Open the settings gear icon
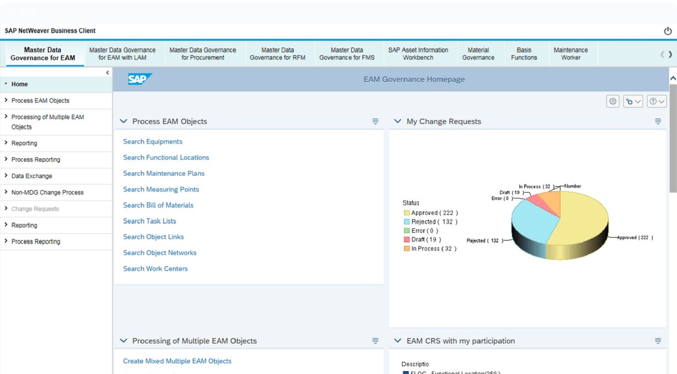677x374 pixels. (613, 101)
